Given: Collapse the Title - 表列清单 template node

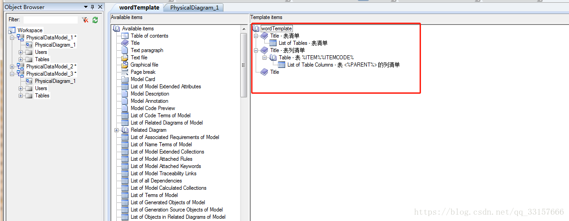Looking at the screenshot, I should (x=256, y=50).
